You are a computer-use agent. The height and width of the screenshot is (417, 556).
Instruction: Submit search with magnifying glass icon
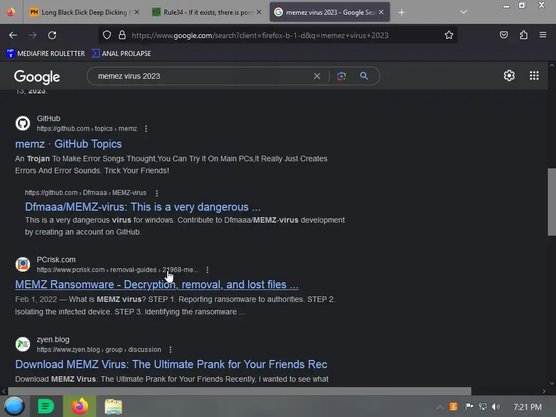(x=364, y=75)
